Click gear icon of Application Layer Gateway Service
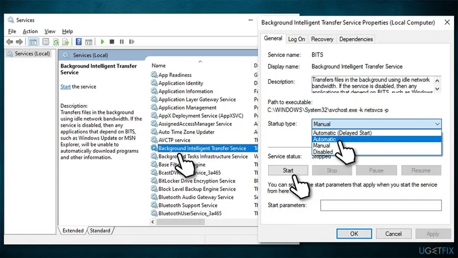The width and height of the screenshot is (458, 258). click(x=154, y=100)
